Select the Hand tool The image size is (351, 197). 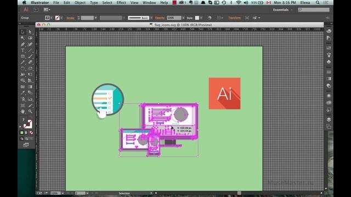click(23, 111)
